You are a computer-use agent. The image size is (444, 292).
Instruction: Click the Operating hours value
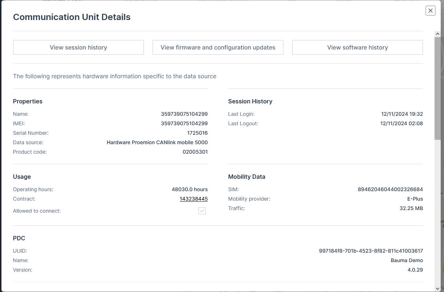(x=190, y=189)
